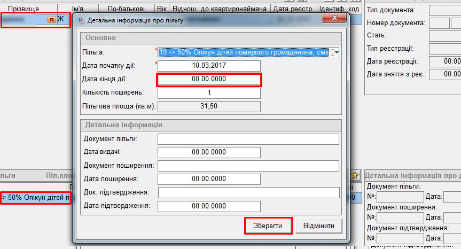Image resolution: width=461 pixels, height=249 pixels.
Task: Expand the Пільга dropdown arrow
Action: click(x=338, y=52)
